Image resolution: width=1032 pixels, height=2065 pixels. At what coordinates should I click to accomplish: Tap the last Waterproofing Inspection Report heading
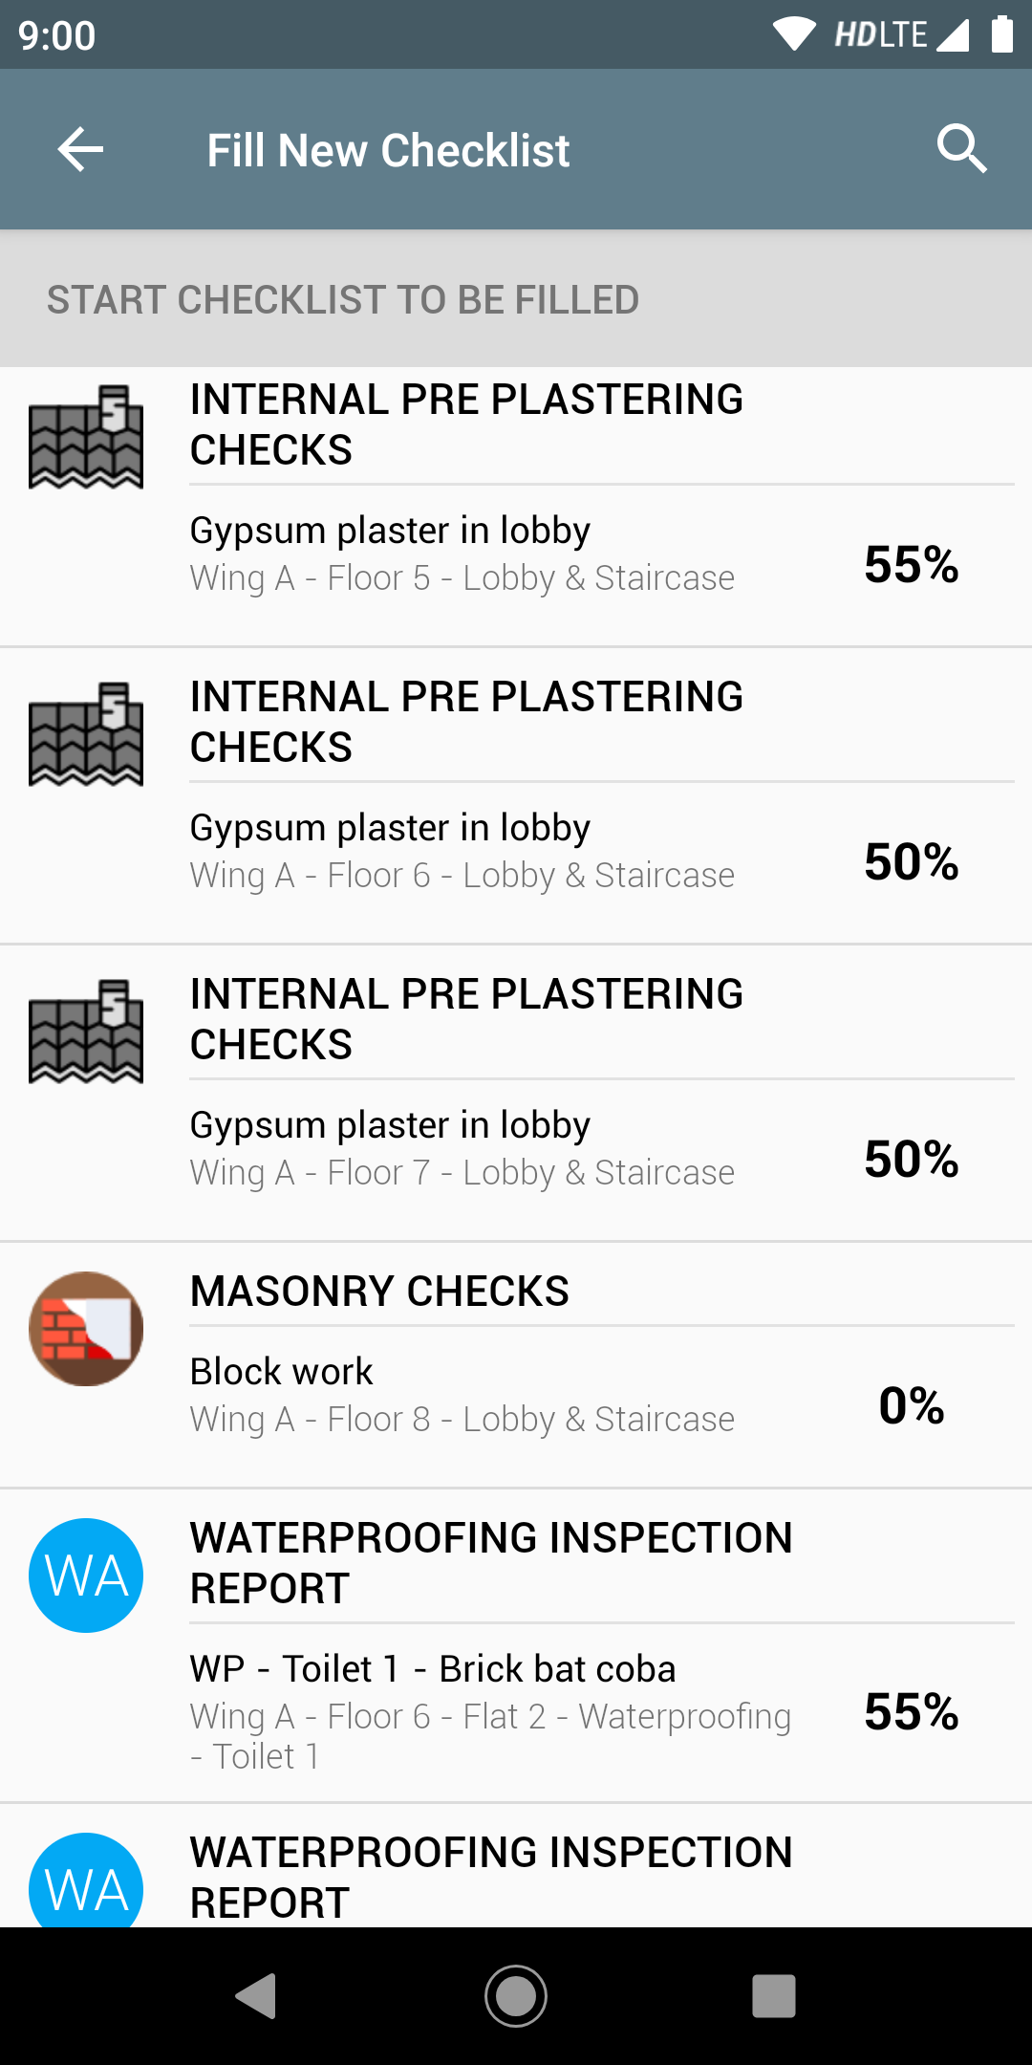tap(491, 1878)
